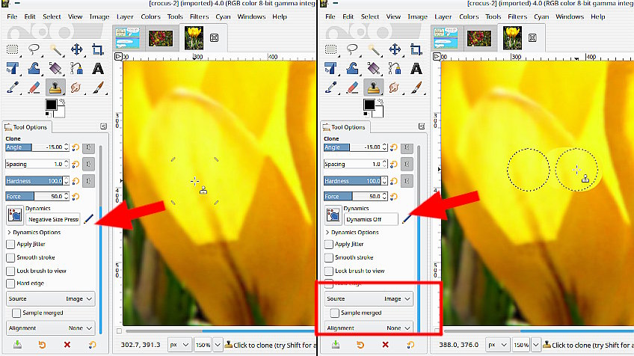634x356 pixels.
Task: Select the Move tool in right window
Action: click(395, 50)
